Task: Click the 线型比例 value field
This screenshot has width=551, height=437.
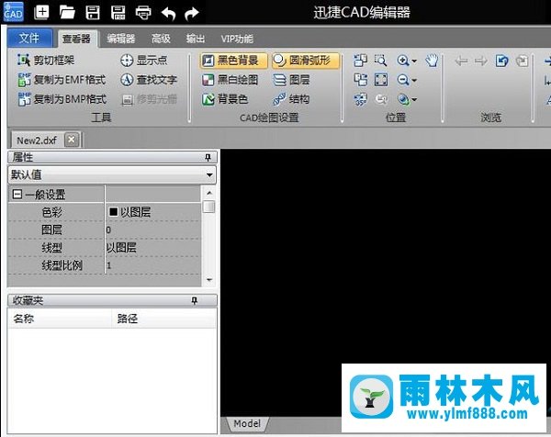Action: [153, 265]
